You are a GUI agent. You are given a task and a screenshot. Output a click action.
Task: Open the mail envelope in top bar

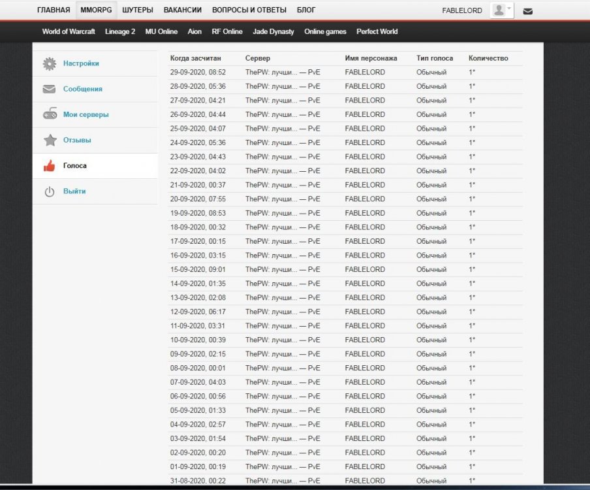(x=528, y=11)
